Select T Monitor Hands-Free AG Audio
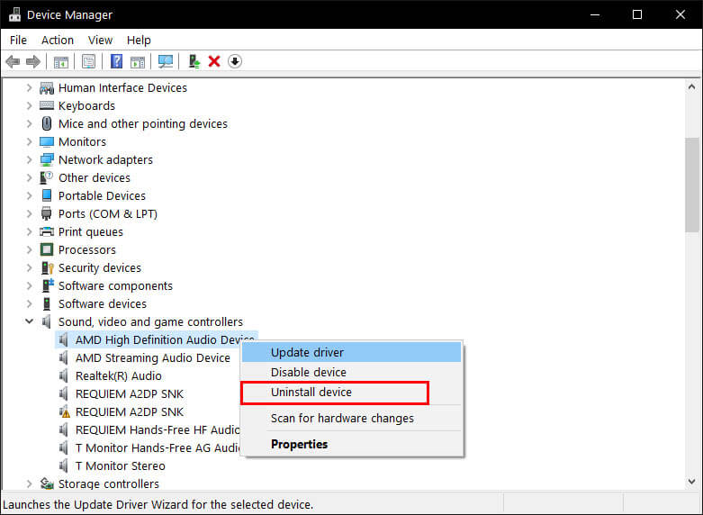Screen dimensions: 703x515 tap(158, 447)
